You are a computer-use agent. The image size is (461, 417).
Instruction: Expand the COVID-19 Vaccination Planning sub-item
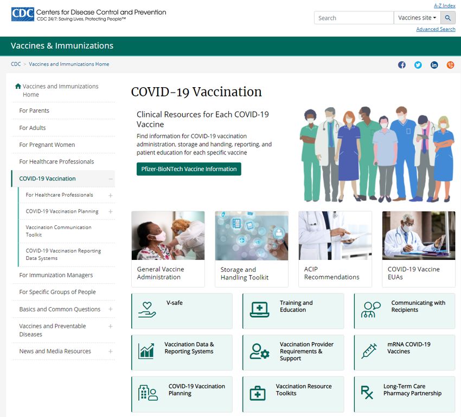pyautogui.click(x=111, y=211)
